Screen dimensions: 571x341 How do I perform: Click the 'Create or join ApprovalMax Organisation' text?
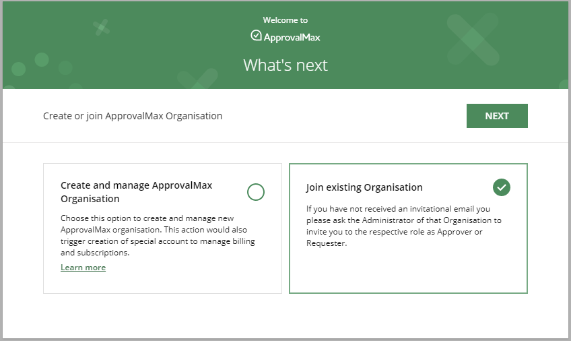click(x=133, y=116)
